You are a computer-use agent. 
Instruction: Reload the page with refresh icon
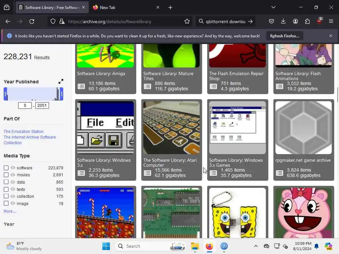pos(32,21)
